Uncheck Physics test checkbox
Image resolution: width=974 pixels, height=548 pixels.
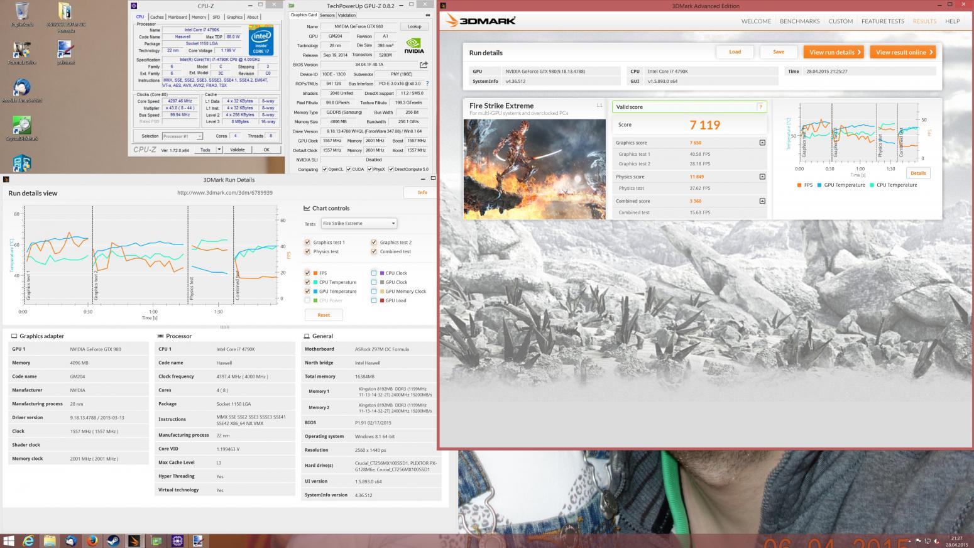307,251
